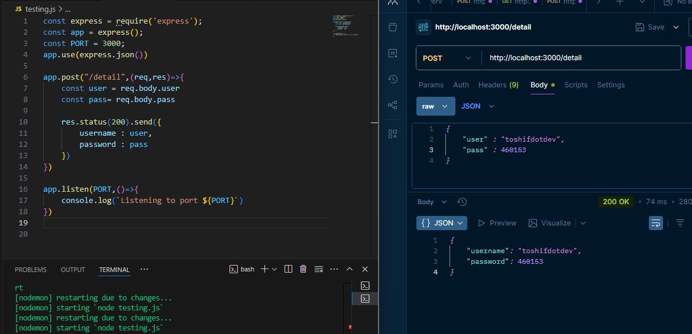The image size is (692, 334).
Task: Open the last POST http request tab
Action: pos(564,2)
